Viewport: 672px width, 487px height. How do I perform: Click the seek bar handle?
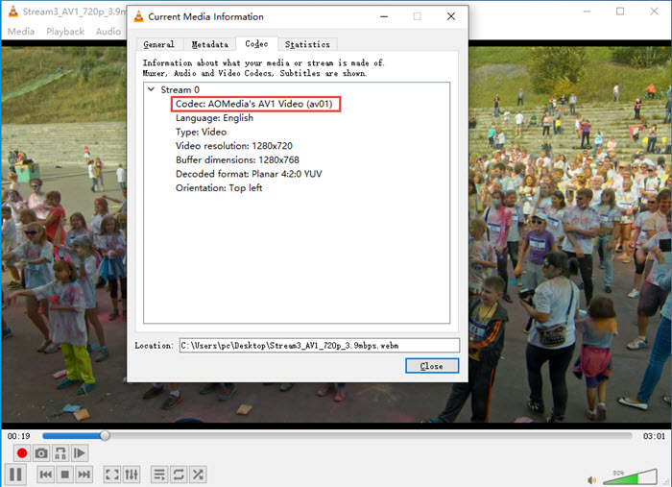[x=105, y=435]
